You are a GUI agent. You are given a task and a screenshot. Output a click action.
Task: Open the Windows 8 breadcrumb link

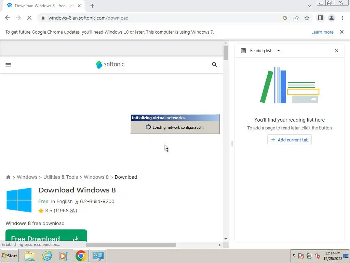[x=96, y=177]
